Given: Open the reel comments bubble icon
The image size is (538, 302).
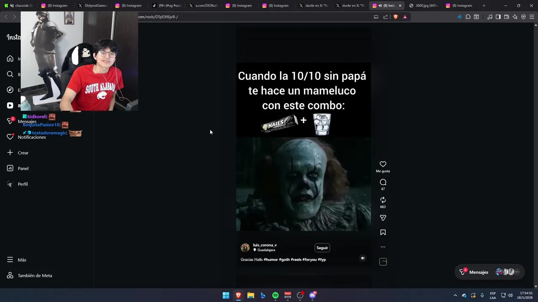Looking at the screenshot, I should [383, 182].
